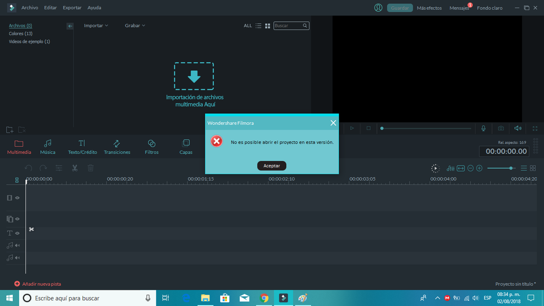Select Videos de ejemplo (1) category
This screenshot has height=306, width=544.
pos(29,42)
